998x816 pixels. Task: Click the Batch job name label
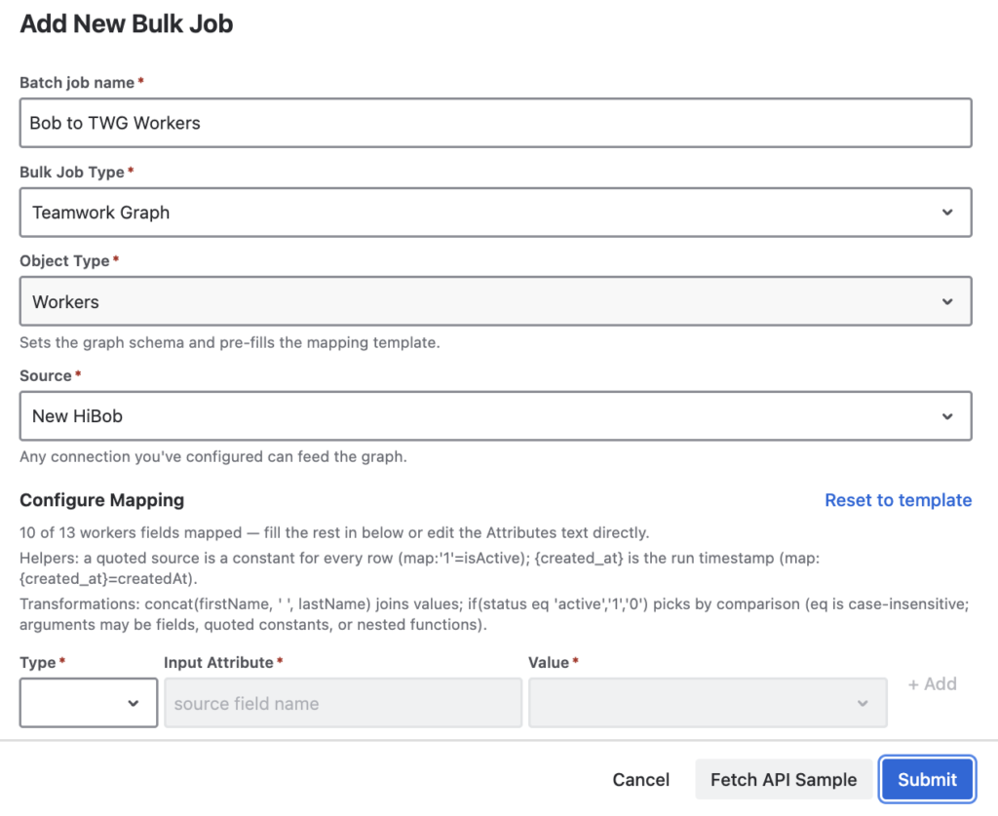(77, 83)
